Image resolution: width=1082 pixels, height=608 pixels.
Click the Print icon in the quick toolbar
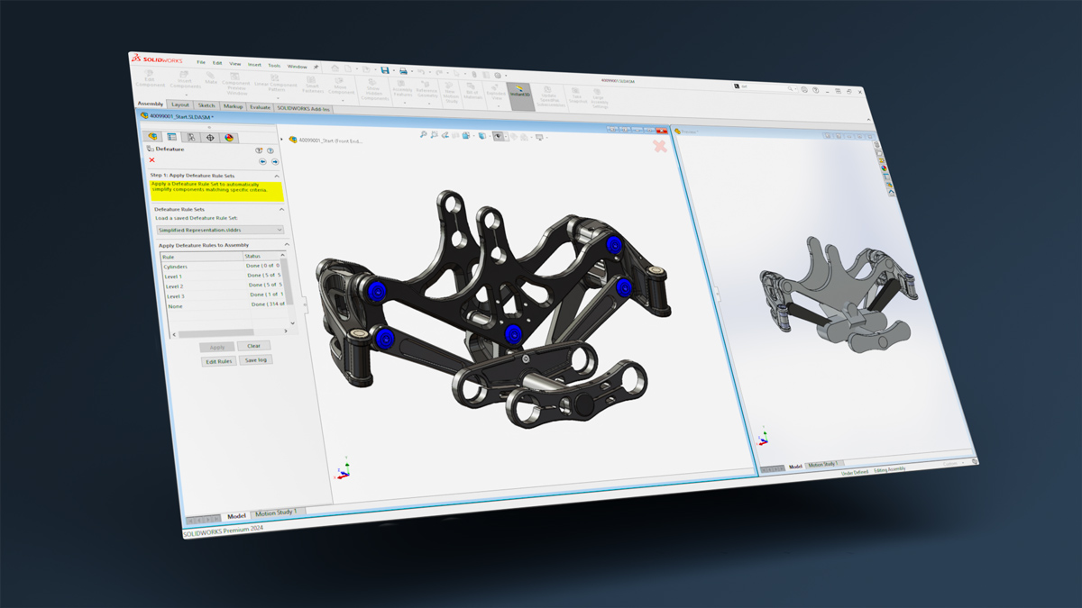click(403, 70)
